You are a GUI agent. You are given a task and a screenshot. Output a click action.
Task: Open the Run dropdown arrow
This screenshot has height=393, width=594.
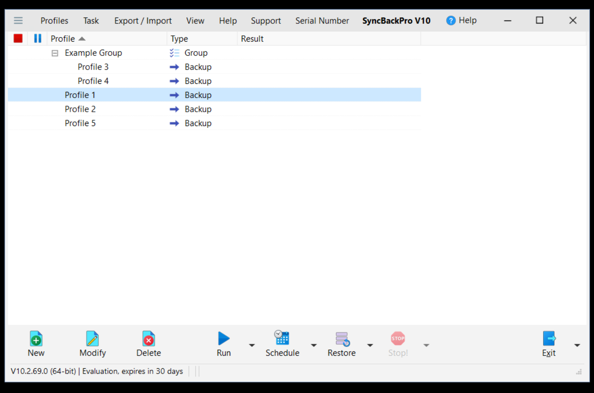pos(252,345)
